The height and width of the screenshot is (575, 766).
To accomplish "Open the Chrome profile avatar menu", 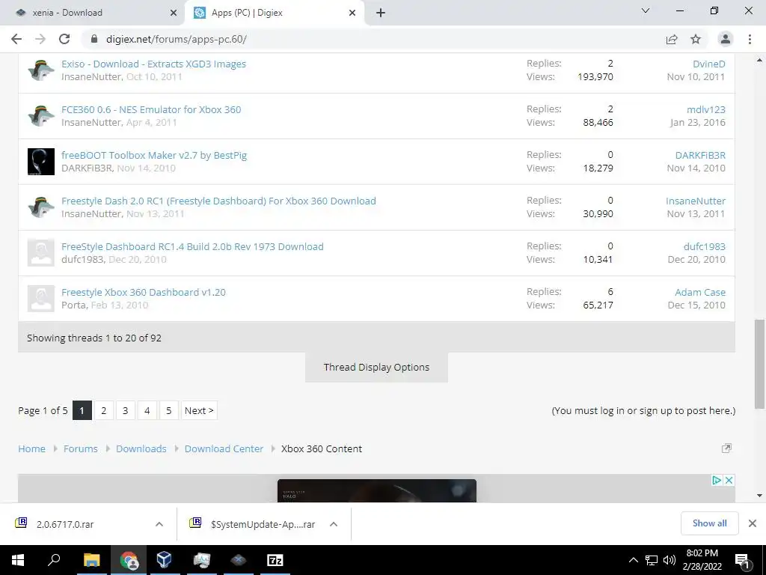I will 726,39.
